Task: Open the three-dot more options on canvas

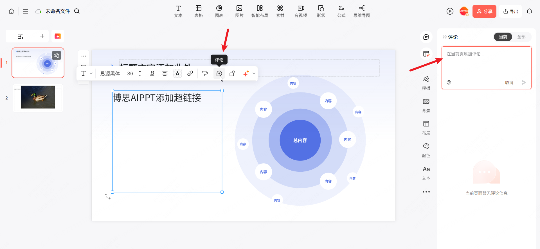Action: (x=84, y=56)
